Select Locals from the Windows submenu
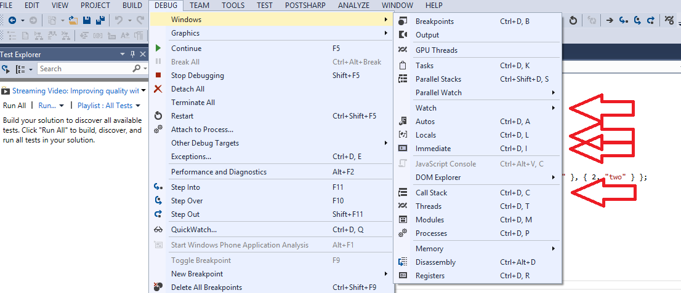 (425, 135)
